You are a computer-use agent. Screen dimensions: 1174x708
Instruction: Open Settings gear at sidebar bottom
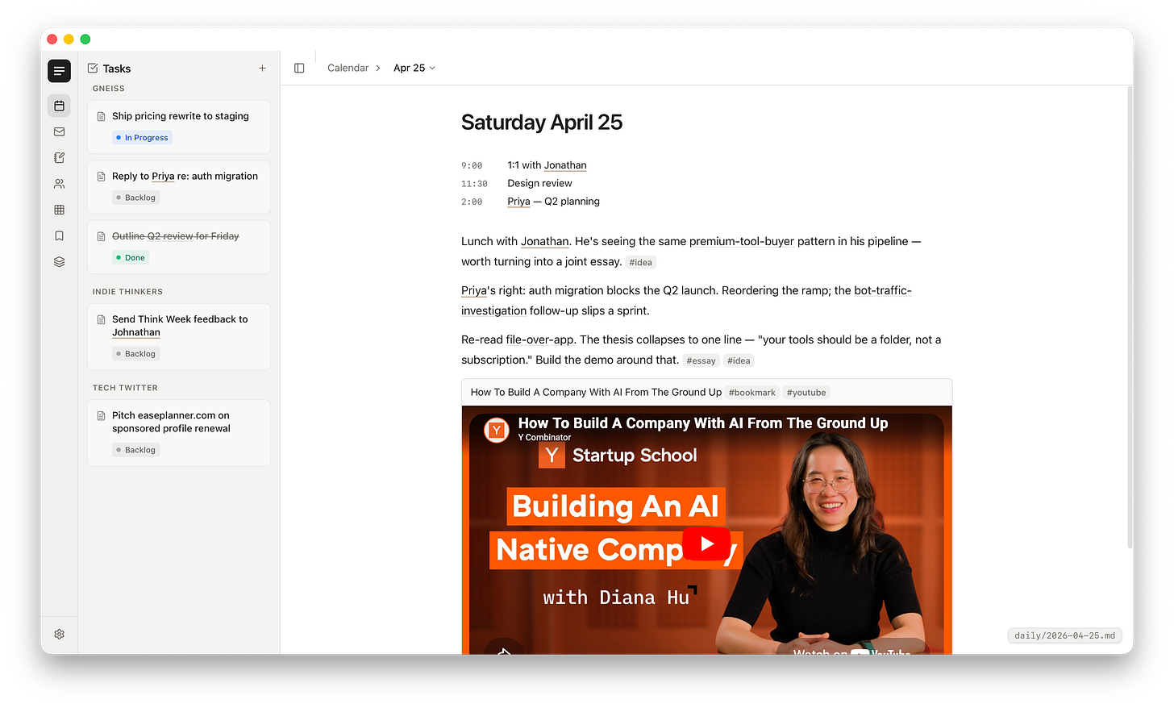pos(59,635)
